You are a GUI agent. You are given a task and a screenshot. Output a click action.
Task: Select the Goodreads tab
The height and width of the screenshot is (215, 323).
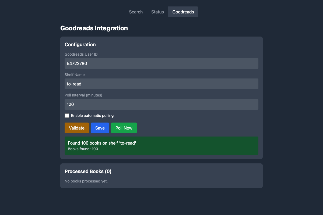183,12
